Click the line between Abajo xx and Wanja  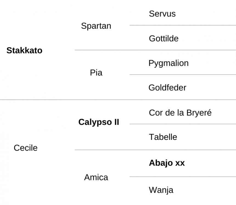click(x=183, y=177)
